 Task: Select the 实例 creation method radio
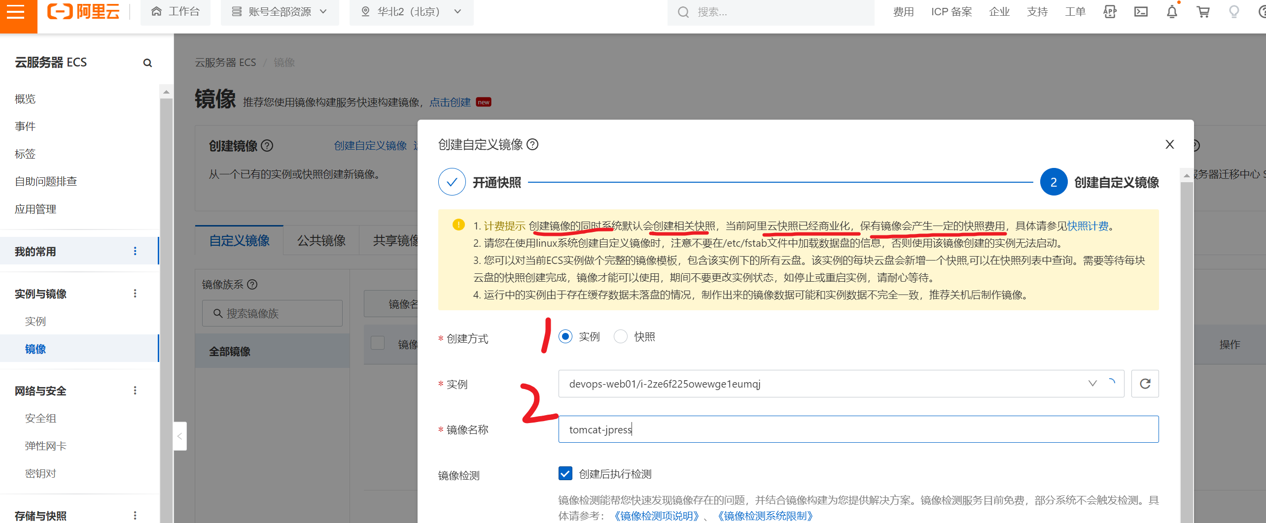click(565, 336)
